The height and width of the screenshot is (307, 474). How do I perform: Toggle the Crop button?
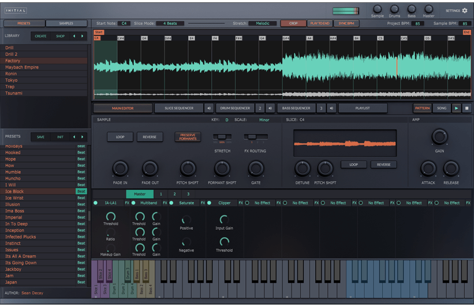tap(293, 23)
